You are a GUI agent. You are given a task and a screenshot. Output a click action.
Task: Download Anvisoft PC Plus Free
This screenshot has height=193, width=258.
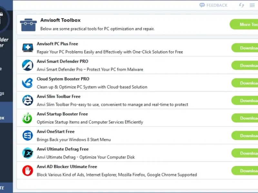click(245, 48)
